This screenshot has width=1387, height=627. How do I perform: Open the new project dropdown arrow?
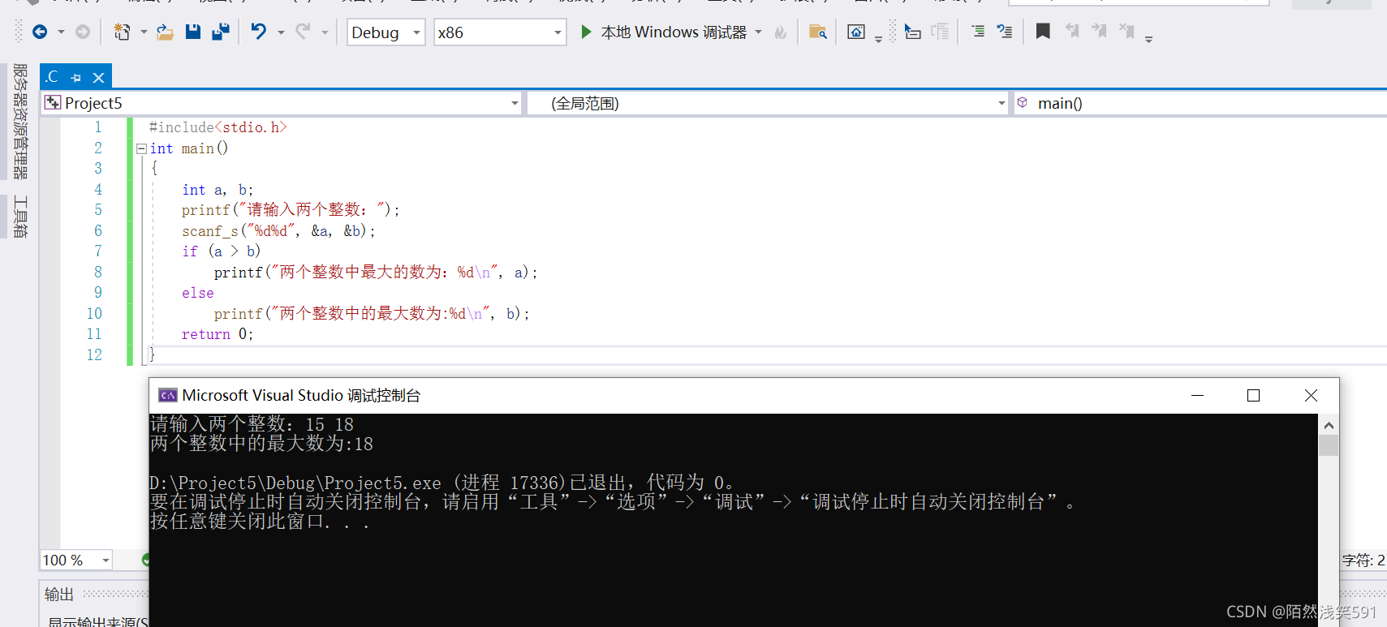144,32
